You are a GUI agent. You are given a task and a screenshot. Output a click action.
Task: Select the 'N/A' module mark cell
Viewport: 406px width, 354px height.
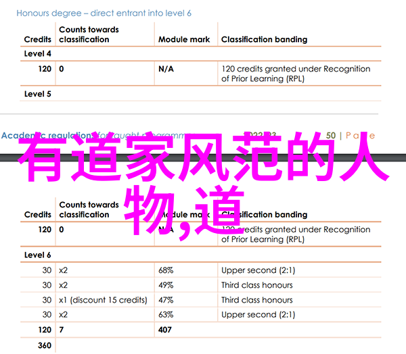(166, 69)
